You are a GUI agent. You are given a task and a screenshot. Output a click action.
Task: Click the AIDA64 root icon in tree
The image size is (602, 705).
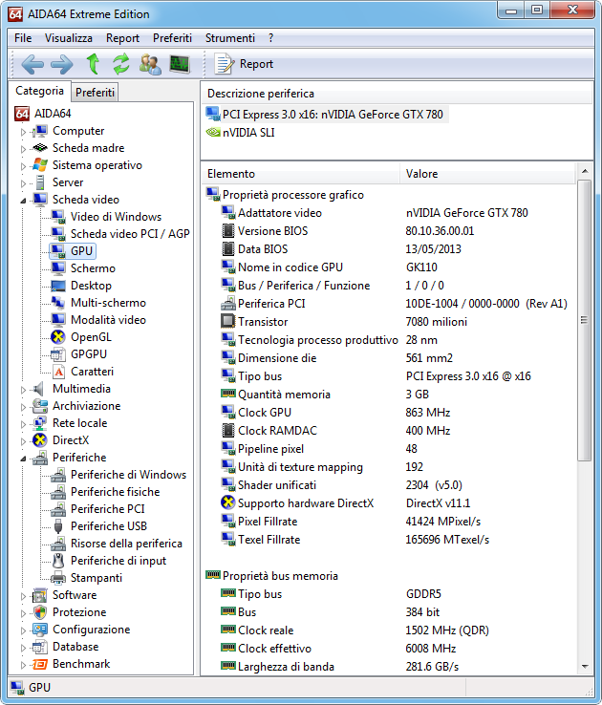(22, 114)
